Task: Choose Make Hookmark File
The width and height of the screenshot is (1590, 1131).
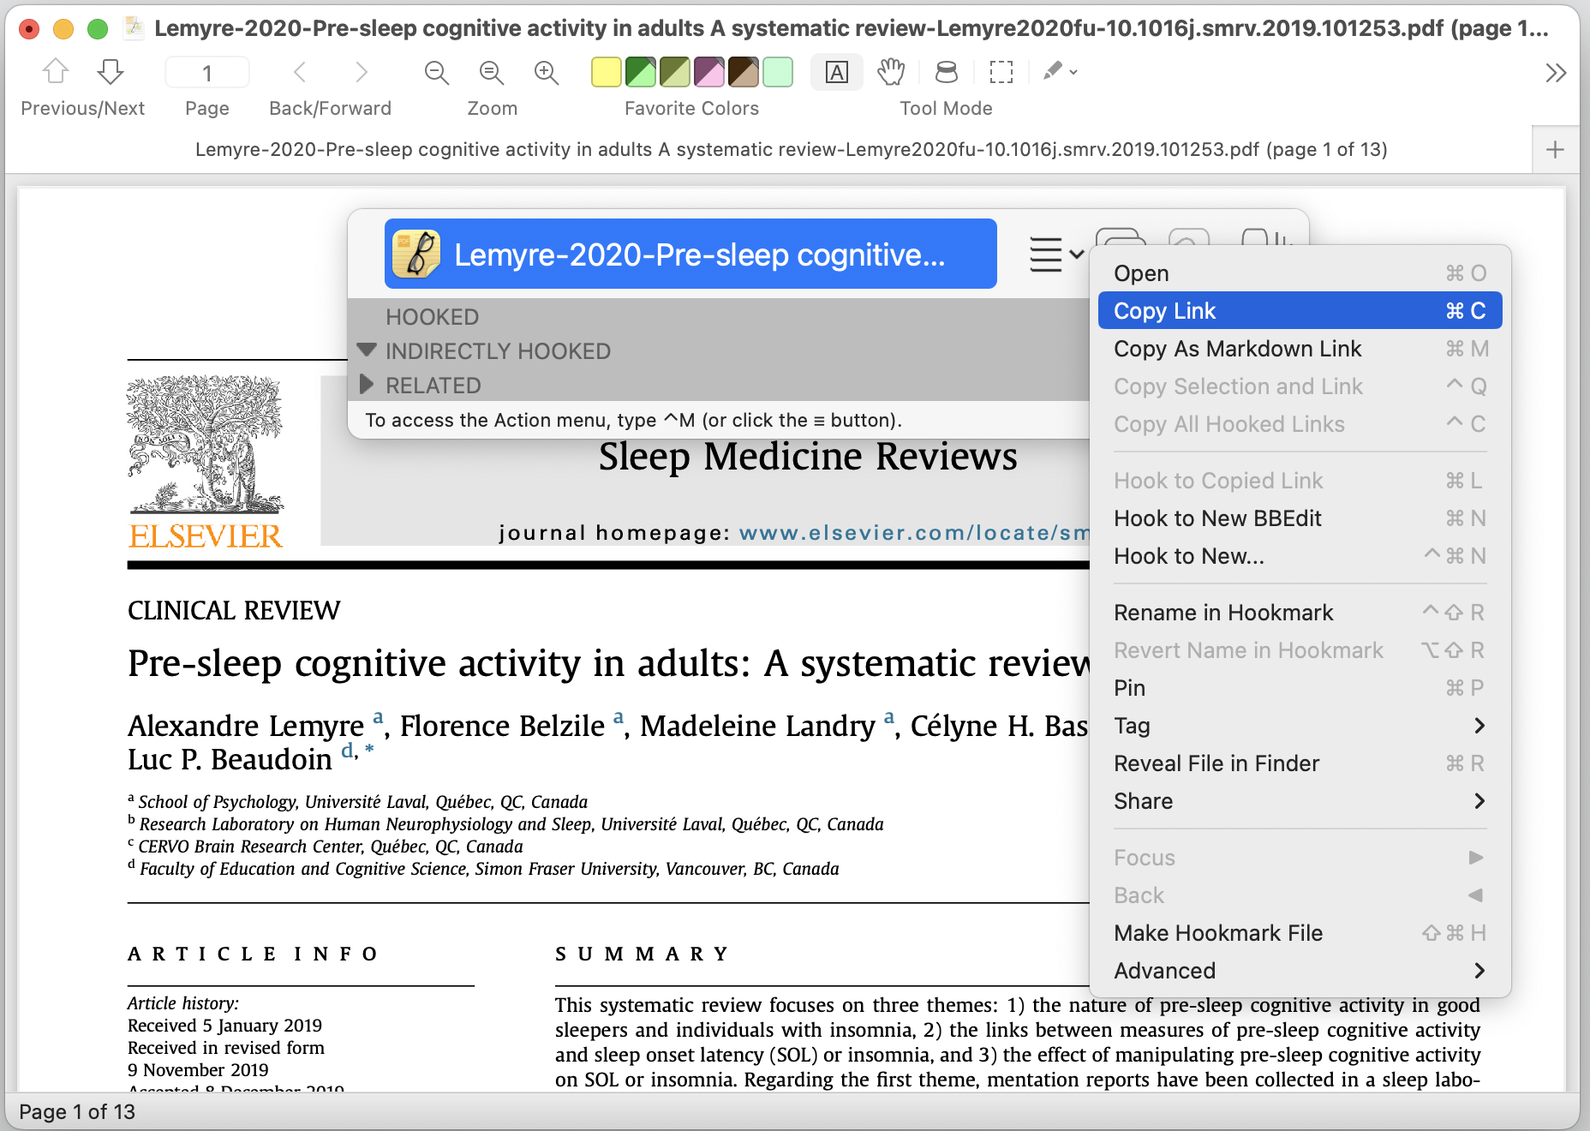Action: pos(1300,933)
